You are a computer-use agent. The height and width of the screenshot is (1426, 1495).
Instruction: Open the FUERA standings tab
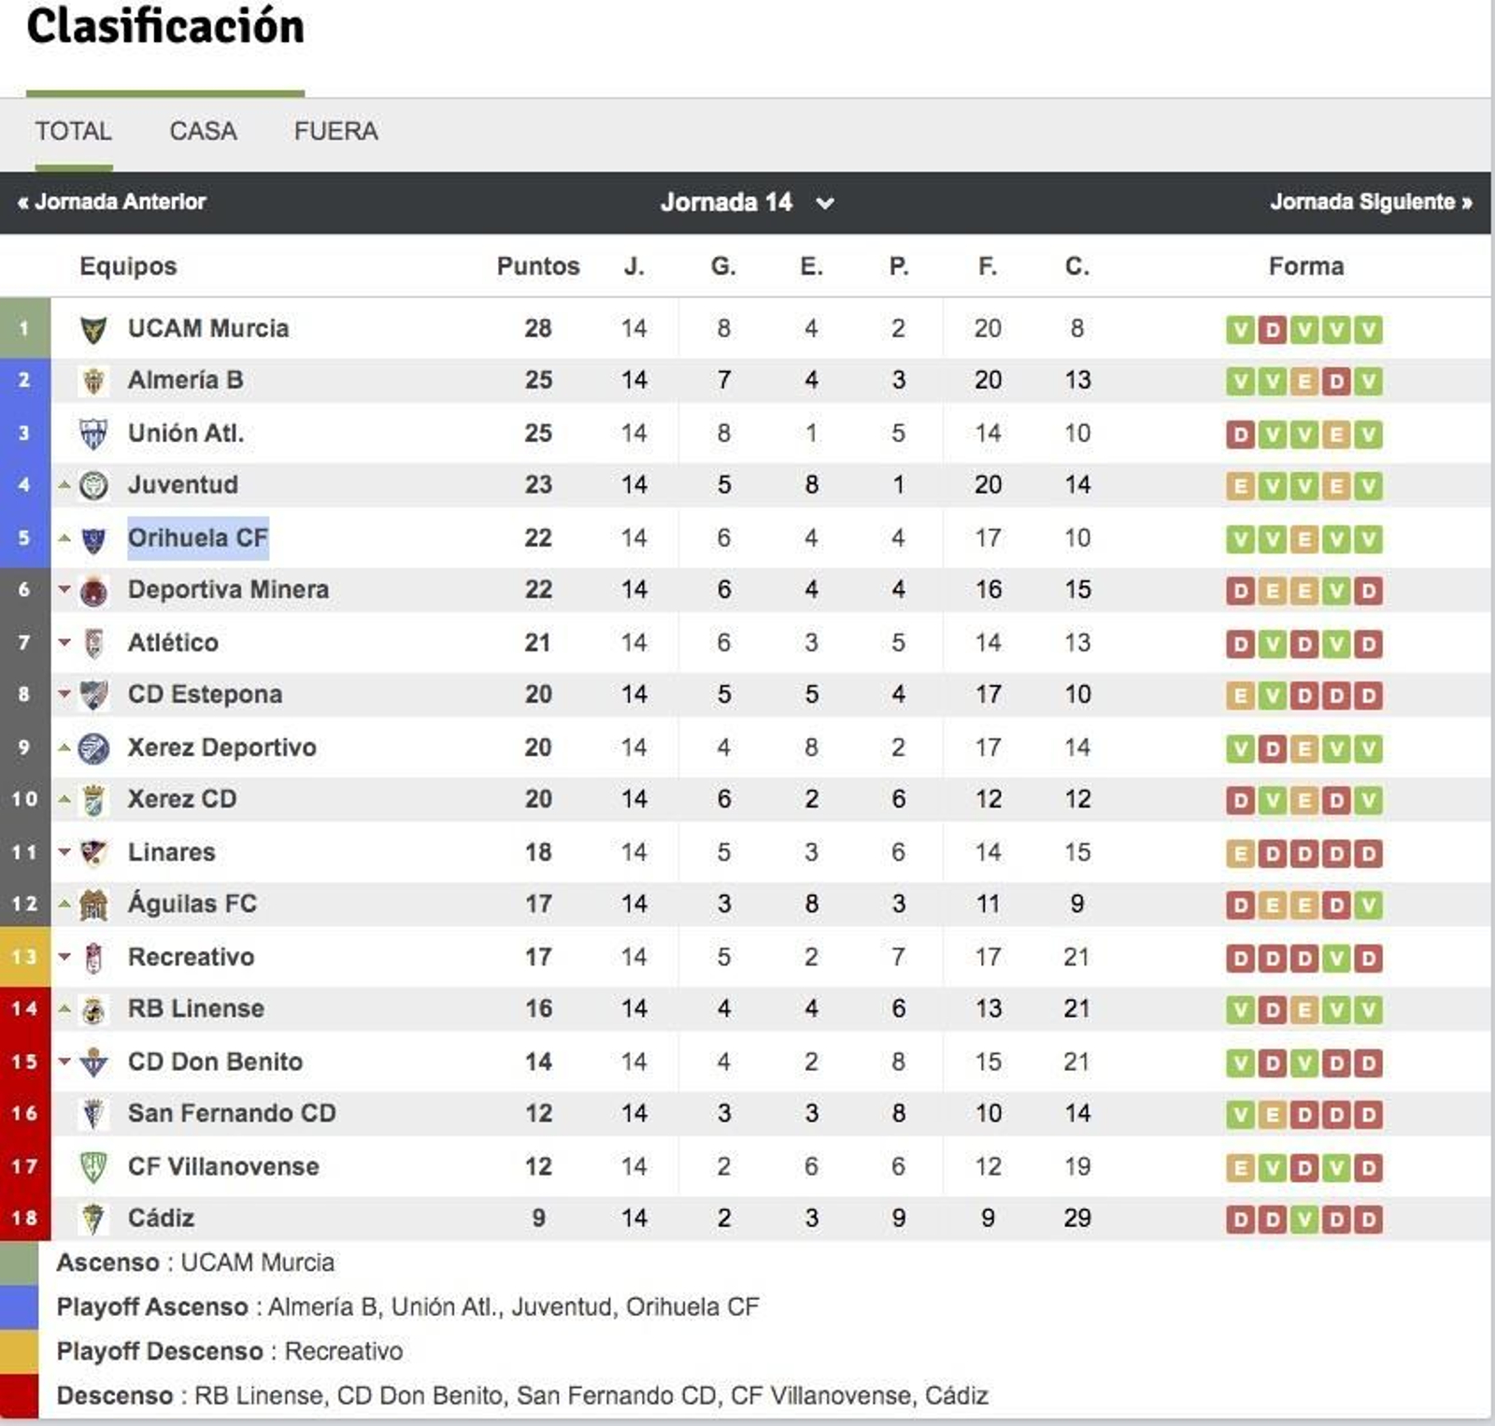[x=336, y=131]
